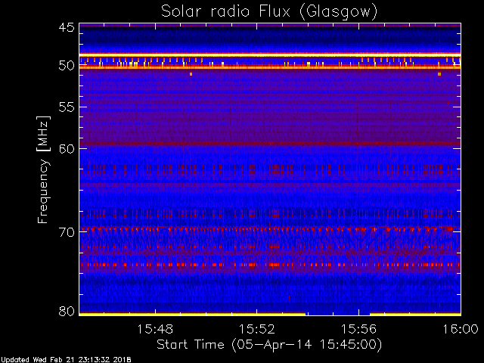This screenshot has width=484, height=363.
Task: Click the 60 frequency tick label
Action: (67, 148)
